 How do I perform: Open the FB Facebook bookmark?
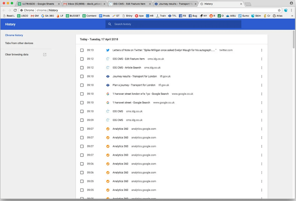point(182,16)
